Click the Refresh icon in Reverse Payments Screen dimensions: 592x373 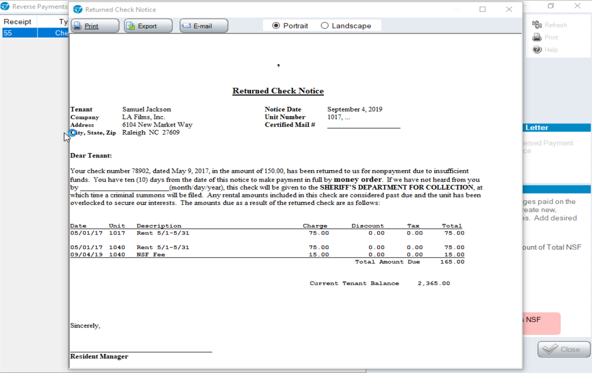point(537,25)
